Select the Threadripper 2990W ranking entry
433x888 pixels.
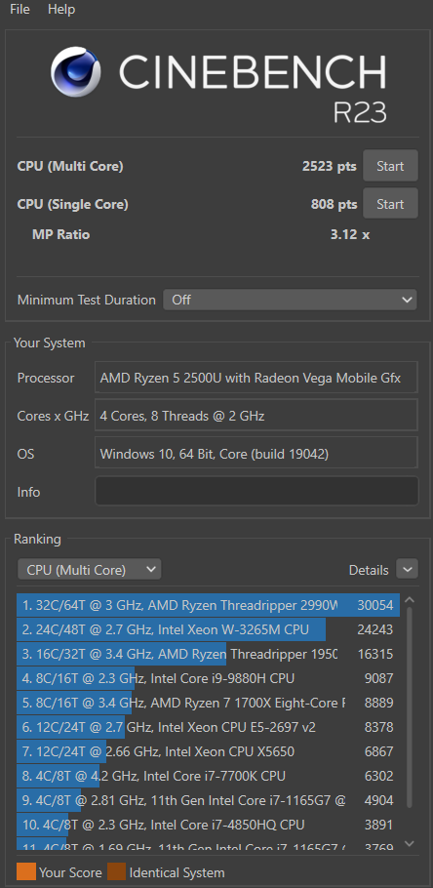click(x=209, y=605)
